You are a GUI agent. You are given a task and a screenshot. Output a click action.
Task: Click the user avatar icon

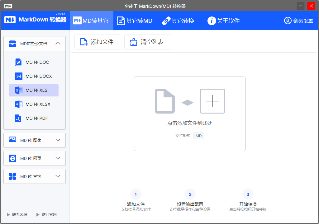[x=288, y=21]
